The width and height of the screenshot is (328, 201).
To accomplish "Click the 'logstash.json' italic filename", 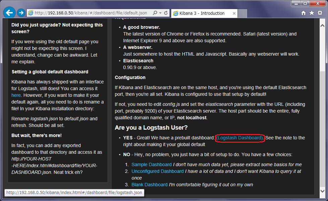I will (44, 119).
